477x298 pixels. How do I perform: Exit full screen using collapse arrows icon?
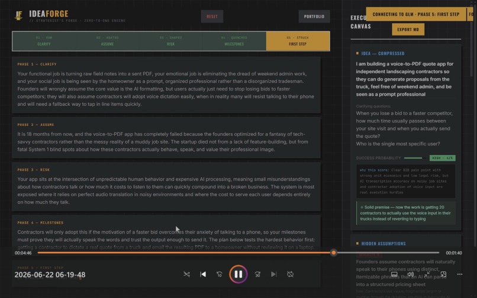(427, 274)
